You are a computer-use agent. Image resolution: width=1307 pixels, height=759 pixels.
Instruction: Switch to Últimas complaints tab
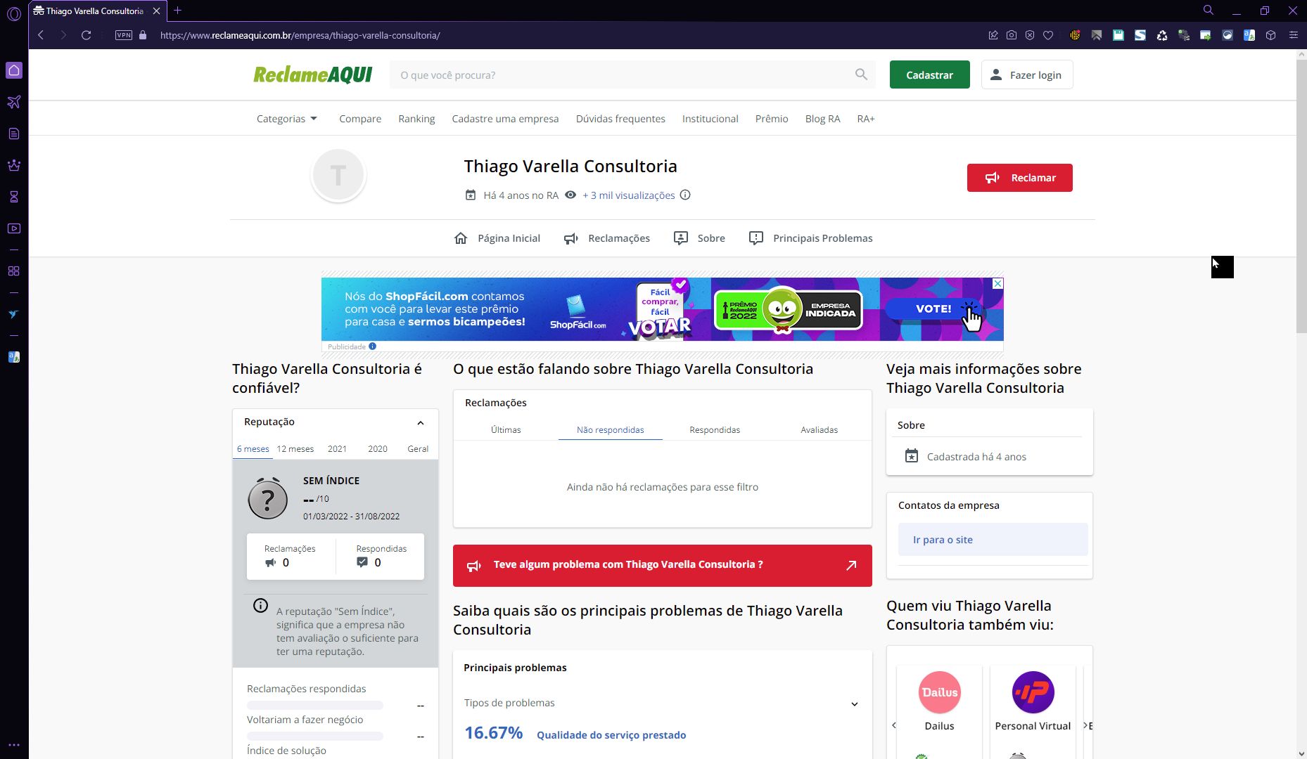click(x=506, y=429)
